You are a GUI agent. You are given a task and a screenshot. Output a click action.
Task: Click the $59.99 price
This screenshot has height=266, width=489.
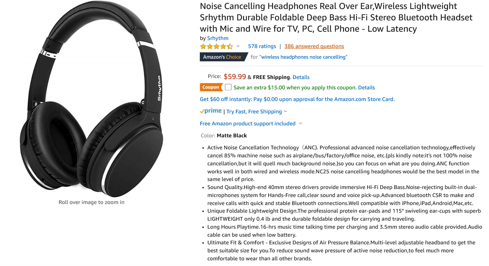click(234, 77)
